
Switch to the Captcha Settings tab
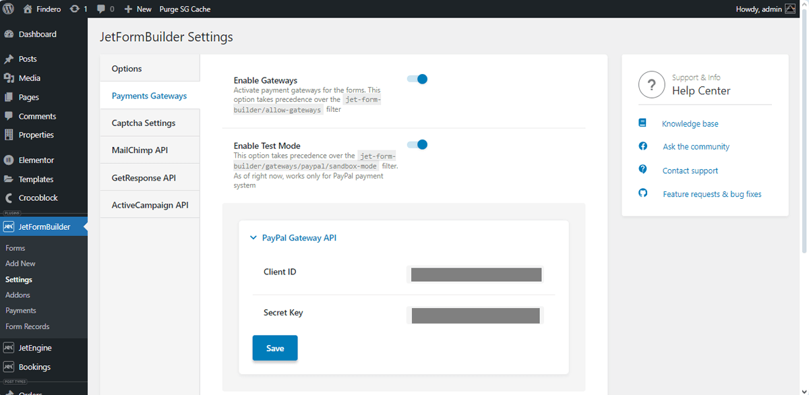(144, 122)
